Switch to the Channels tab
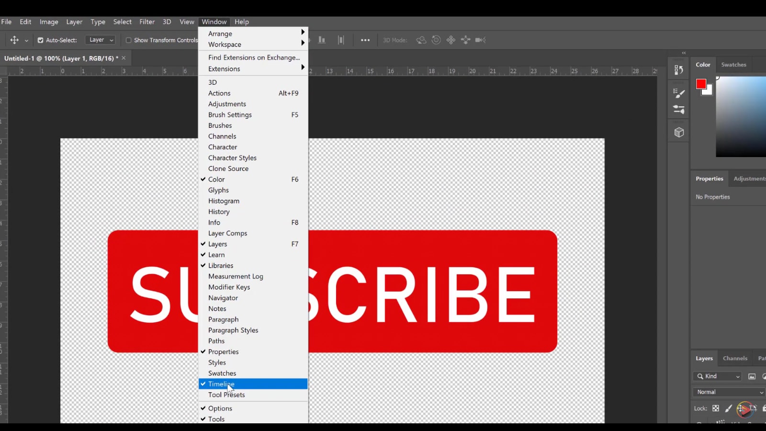766x431 pixels. pyautogui.click(x=735, y=359)
